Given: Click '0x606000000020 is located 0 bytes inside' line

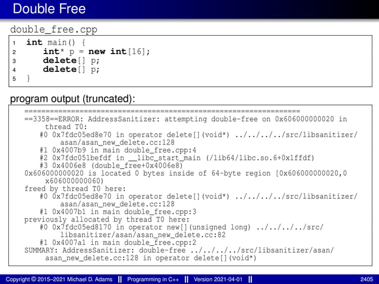Looking at the screenshot, I should (x=185, y=173).
